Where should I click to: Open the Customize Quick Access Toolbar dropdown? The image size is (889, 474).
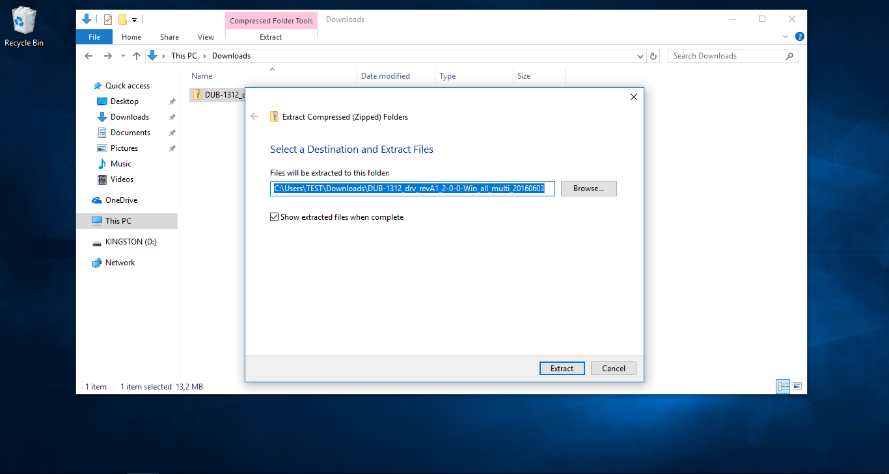pos(134,20)
